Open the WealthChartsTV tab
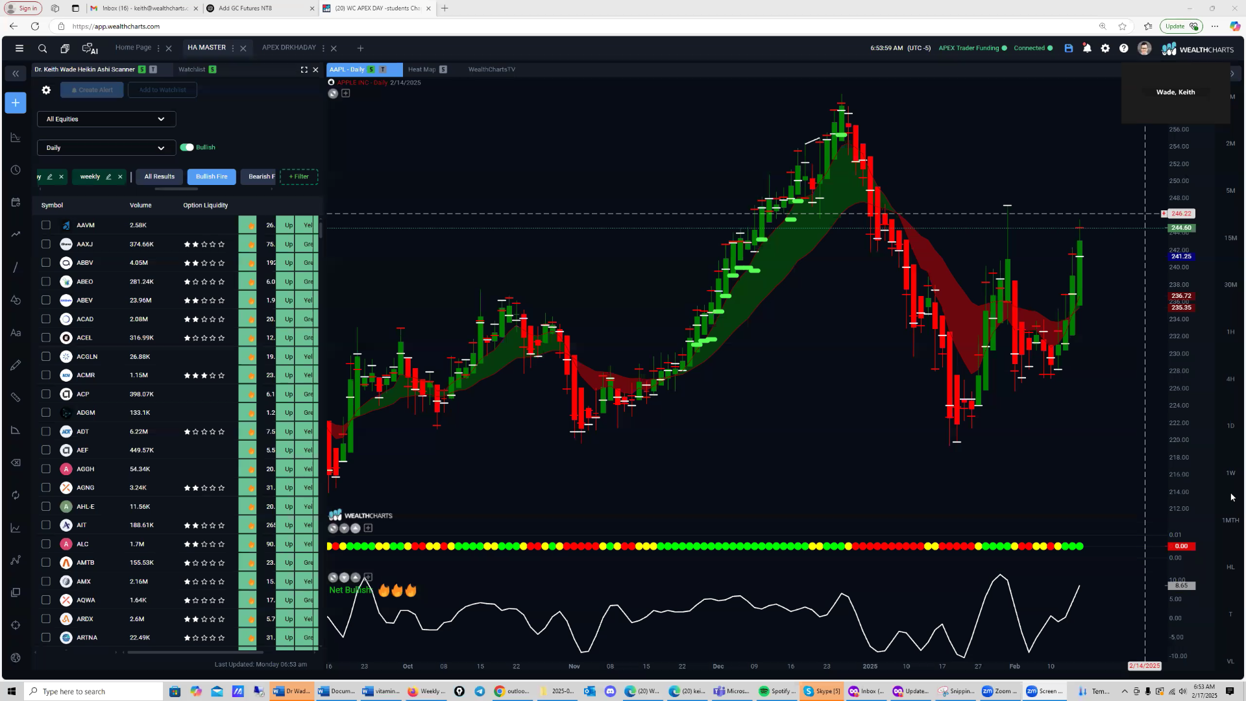This screenshot has width=1246, height=701. [x=492, y=69]
